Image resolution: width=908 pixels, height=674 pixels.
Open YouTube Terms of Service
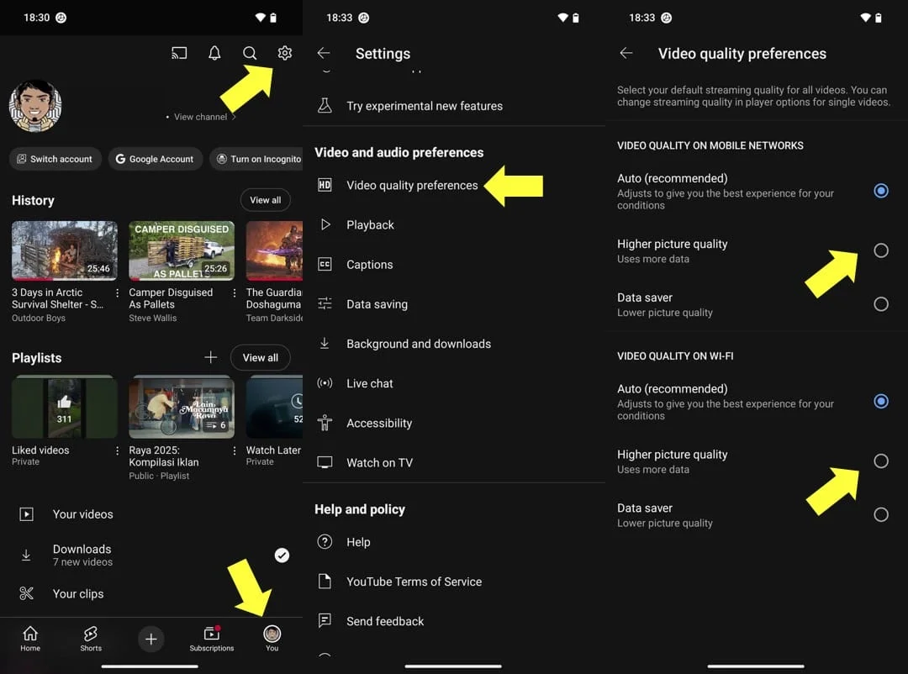tap(454, 582)
